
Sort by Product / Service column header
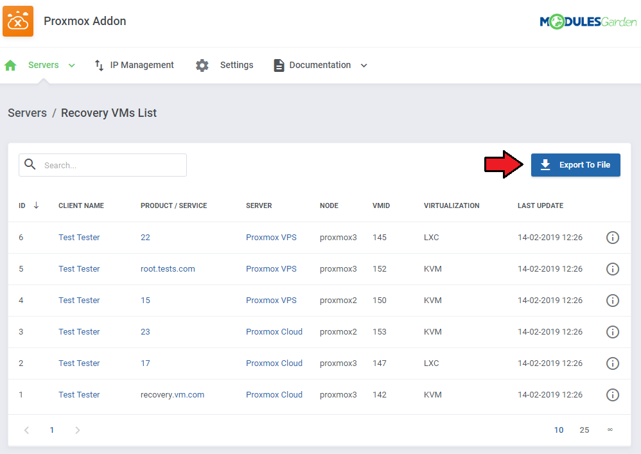pos(174,205)
